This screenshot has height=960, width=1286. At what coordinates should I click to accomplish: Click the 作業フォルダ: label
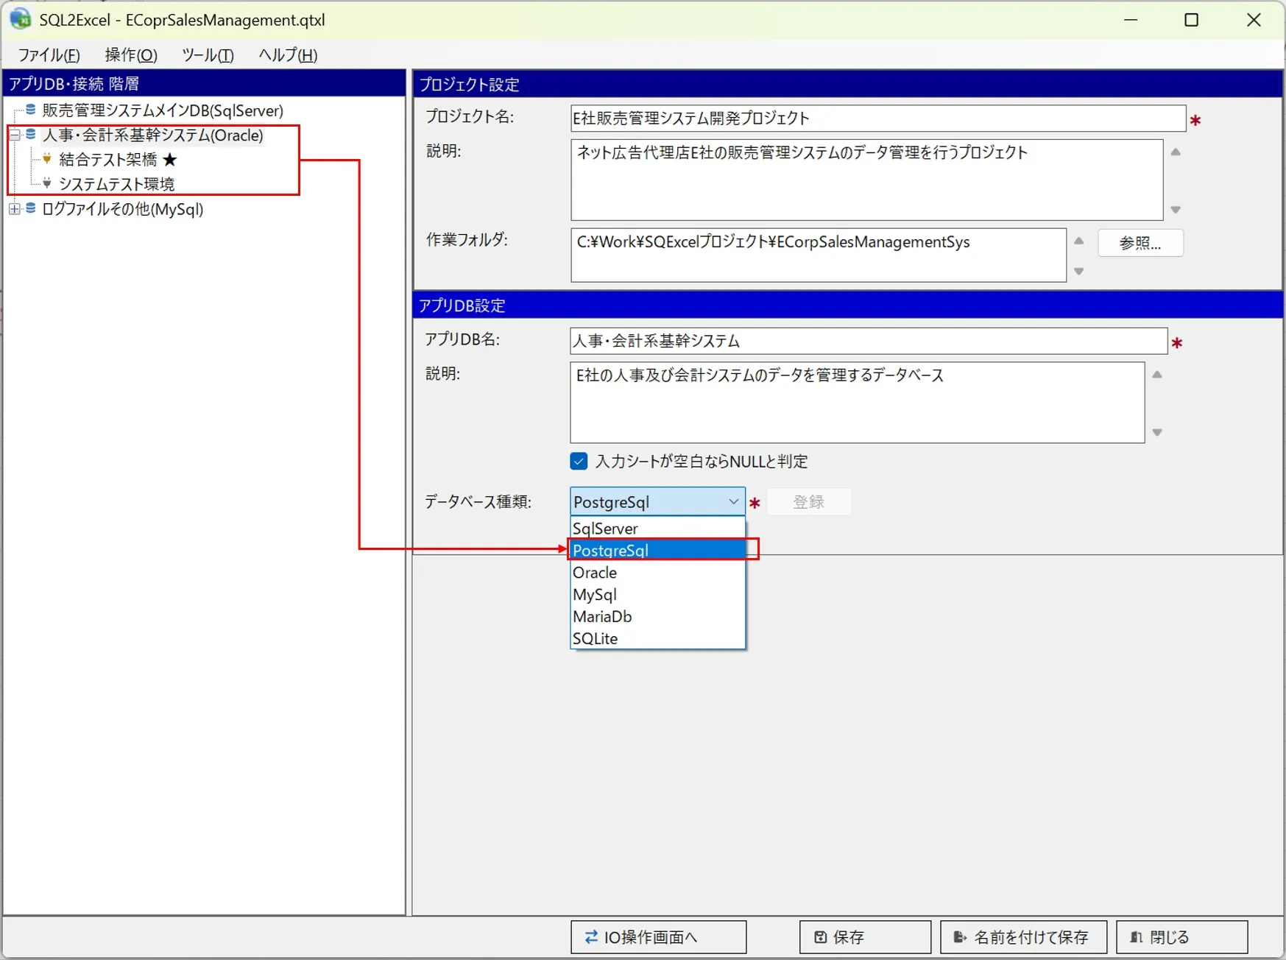pyautogui.click(x=467, y=239)
